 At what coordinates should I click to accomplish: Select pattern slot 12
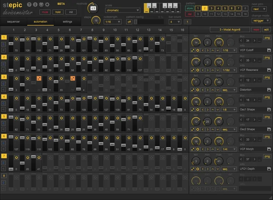[x=218, y=14]
